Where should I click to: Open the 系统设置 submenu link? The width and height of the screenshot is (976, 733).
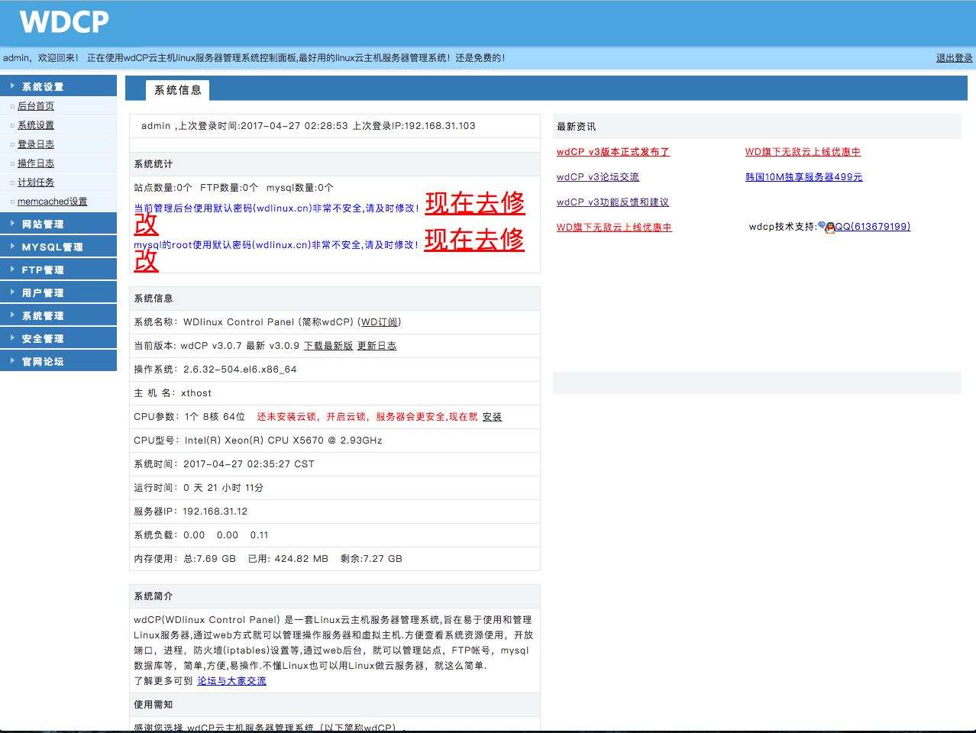pyautogui.click(x=36, y=125)
